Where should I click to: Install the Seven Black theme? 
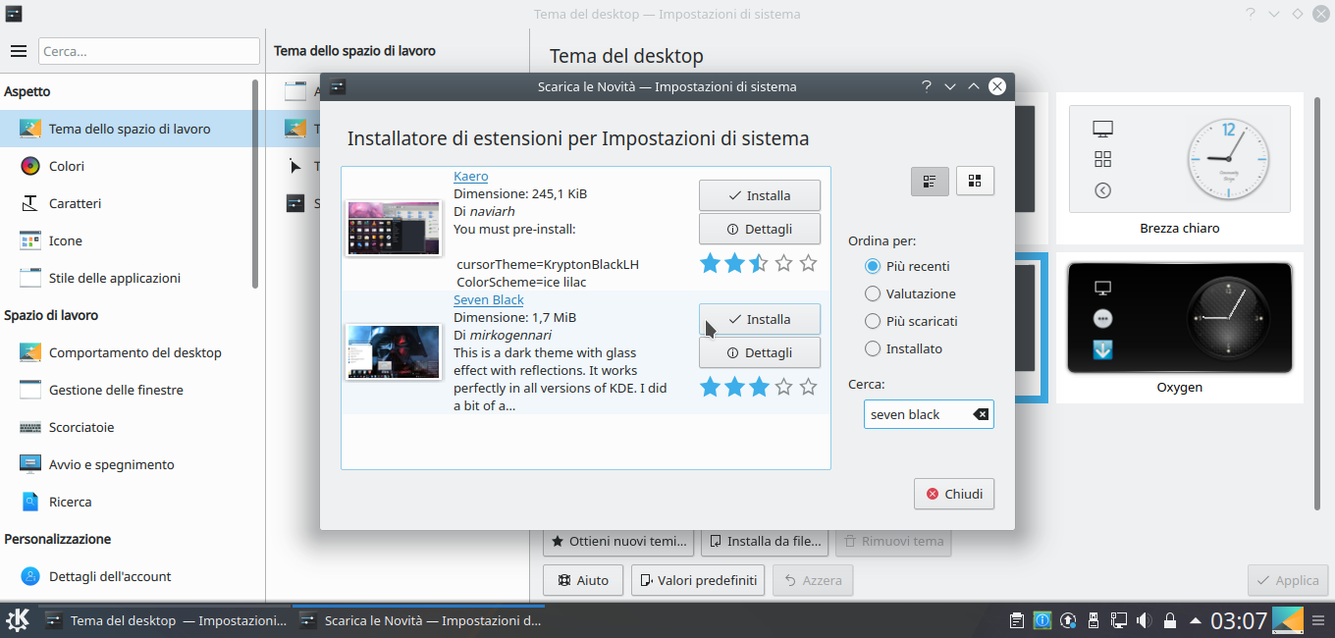759,319
